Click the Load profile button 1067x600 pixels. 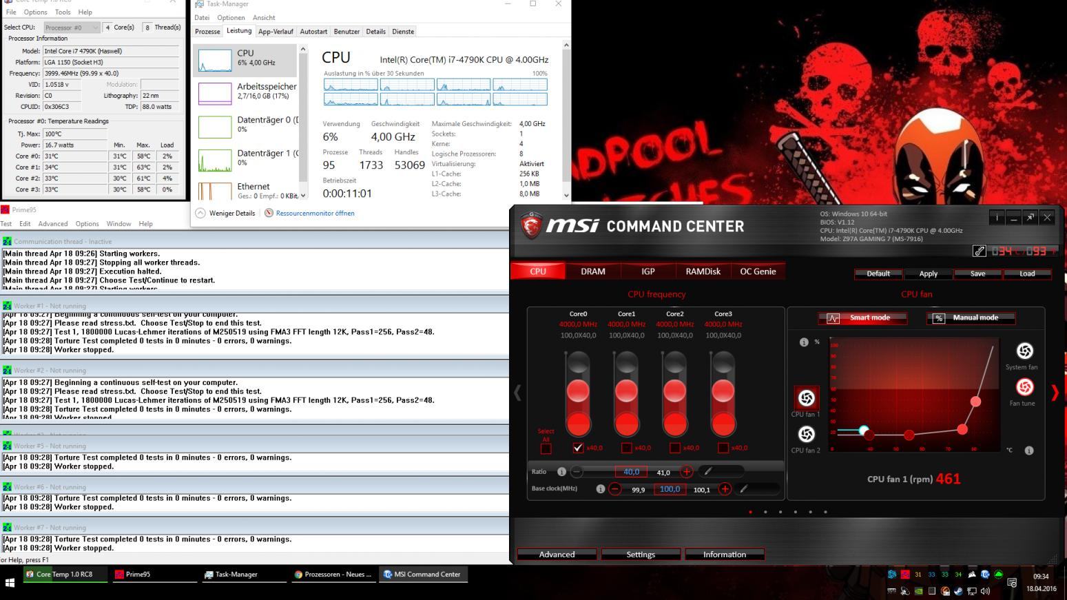click(x=1027, y=273)
